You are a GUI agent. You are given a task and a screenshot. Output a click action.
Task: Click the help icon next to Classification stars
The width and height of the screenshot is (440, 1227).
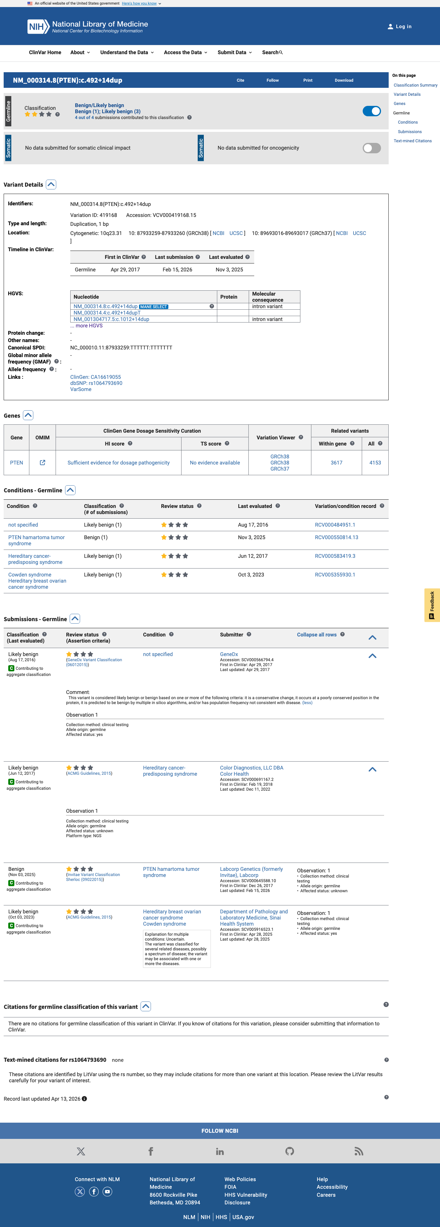point(57,114)
